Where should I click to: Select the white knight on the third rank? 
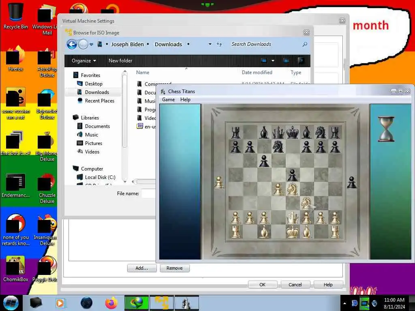pos(306,203)
